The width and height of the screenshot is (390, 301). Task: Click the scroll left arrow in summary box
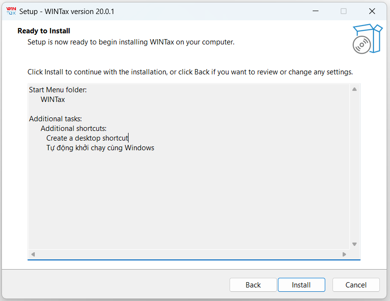click(33, 254)
